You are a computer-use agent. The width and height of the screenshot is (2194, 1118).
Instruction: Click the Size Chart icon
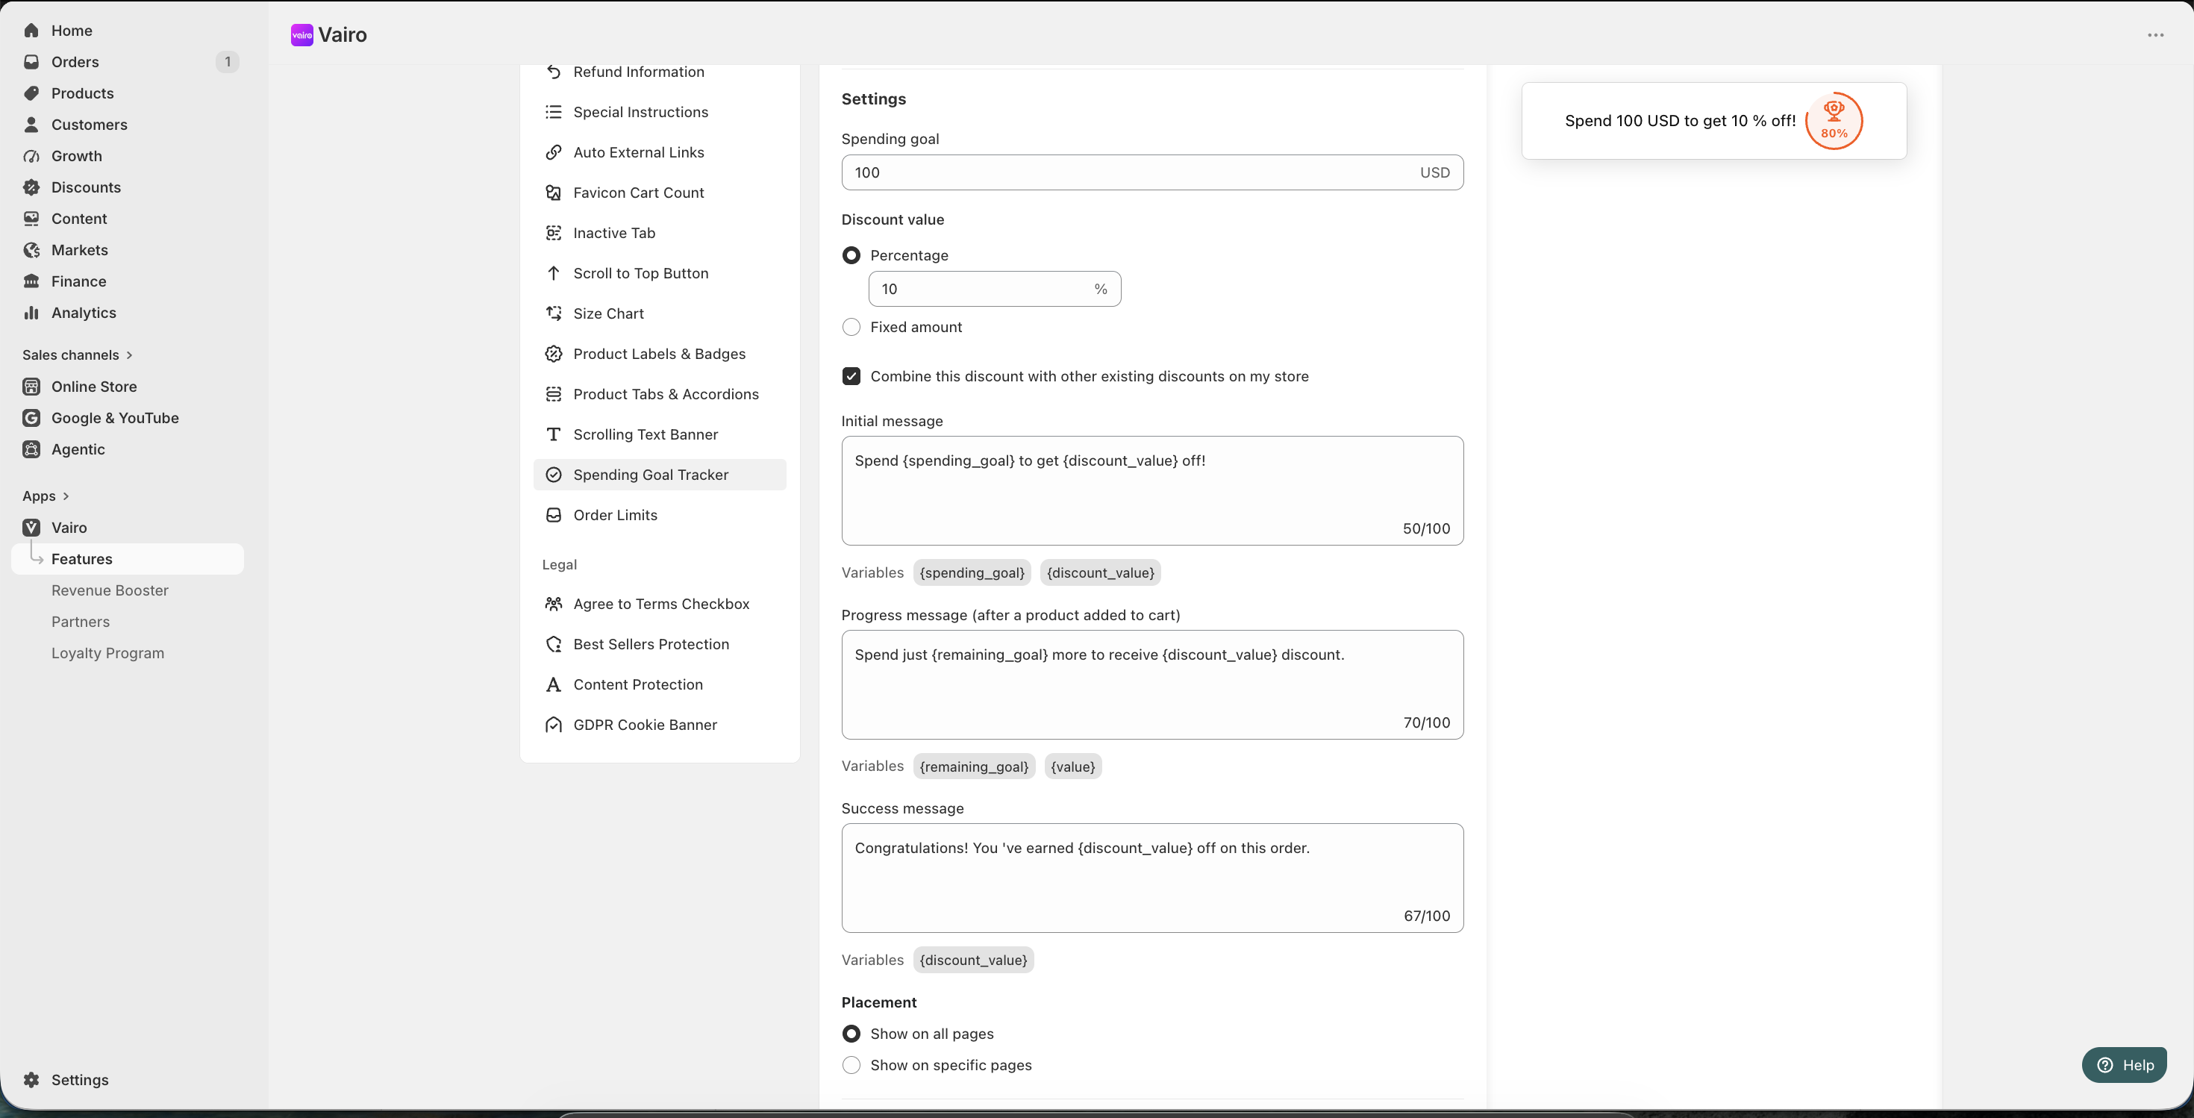point(554,313)
